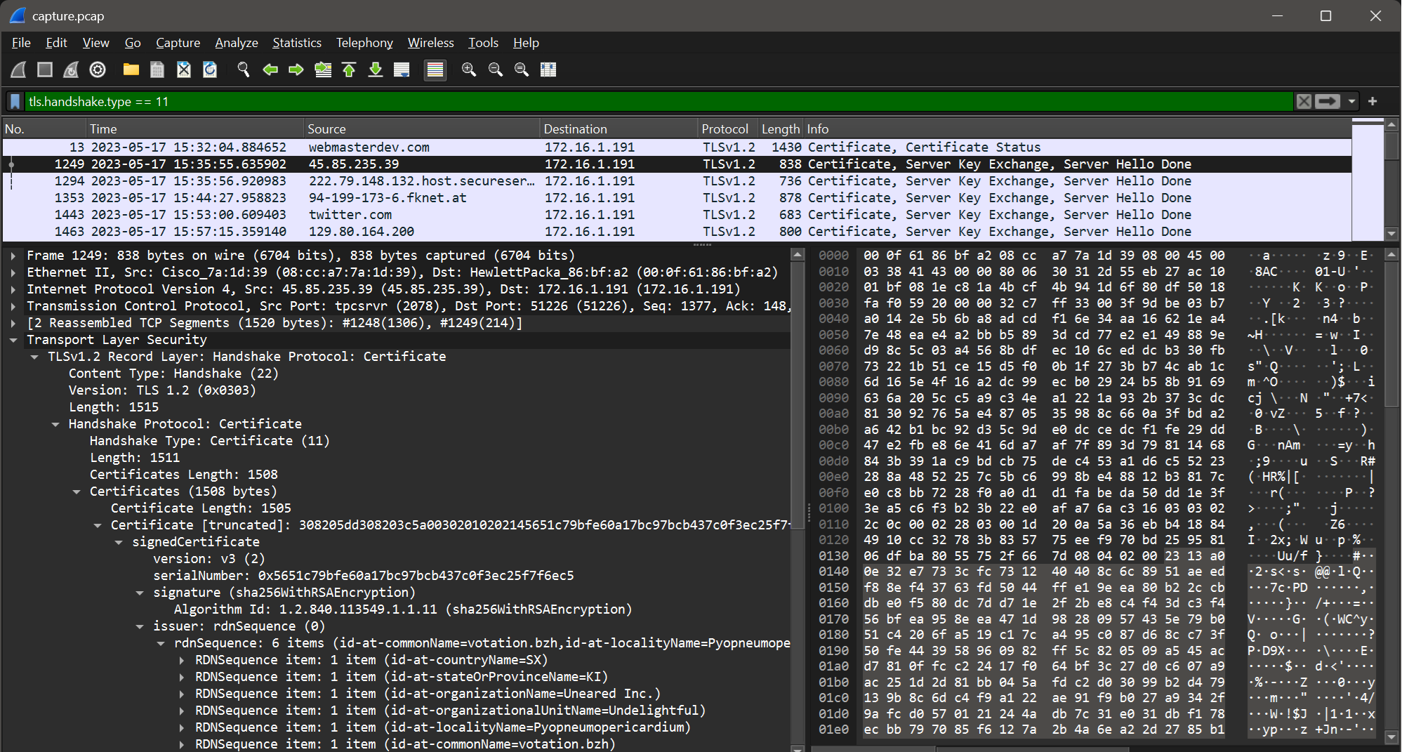
Task: Select packet 1443 from twitter.com
Action: click(x=677, y=215)
